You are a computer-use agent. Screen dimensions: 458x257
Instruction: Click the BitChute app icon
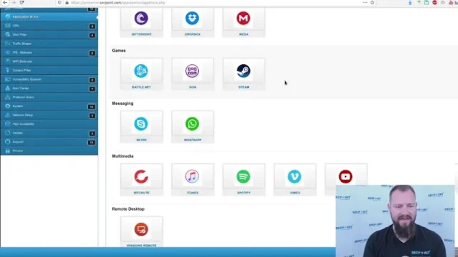coord(141,177)
